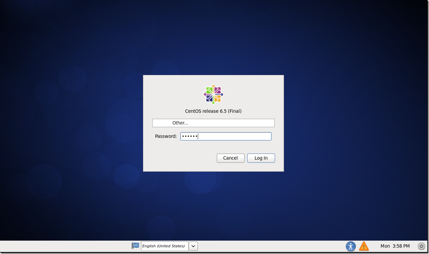Click the orange warning triangle icon
429x254 pixels.
364,246
